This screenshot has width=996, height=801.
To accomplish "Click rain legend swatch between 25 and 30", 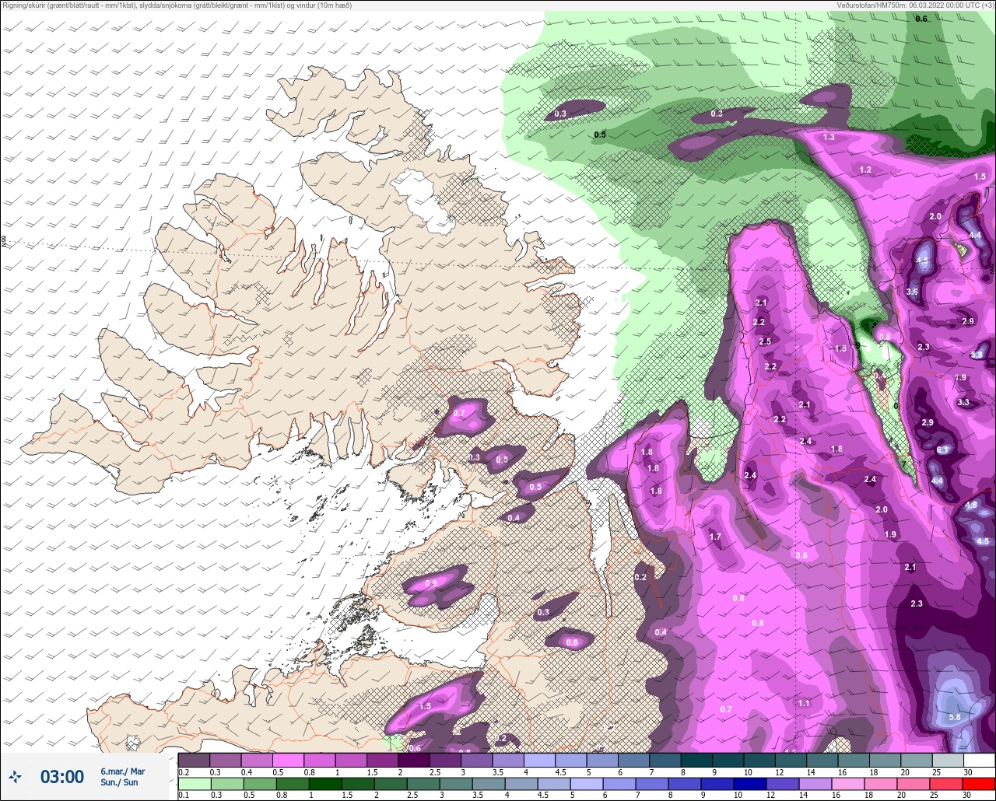I will (948, 783).
